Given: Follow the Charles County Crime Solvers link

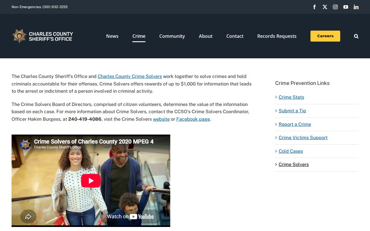Looking at the screenshot, I should click(x=130, y=77).
